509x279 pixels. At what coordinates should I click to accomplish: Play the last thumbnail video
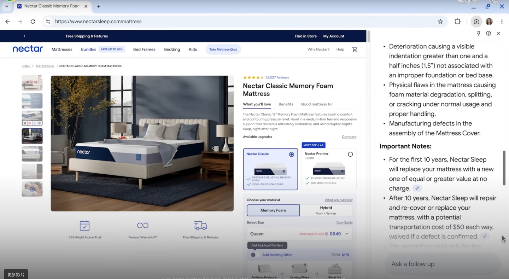click(32, 189)
